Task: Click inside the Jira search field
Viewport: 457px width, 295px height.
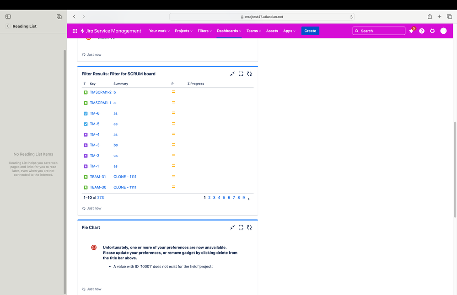Action: [x=379, y=31]
